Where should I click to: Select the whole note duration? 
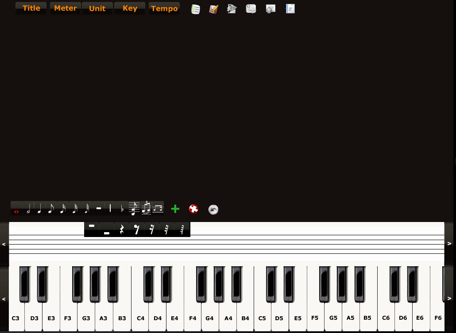tap(17, 211)
